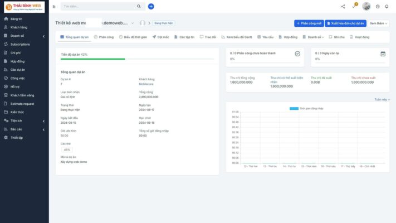Expand the Doanh số sidebar menu
The image size is (396, 223).
coord(25,36)
